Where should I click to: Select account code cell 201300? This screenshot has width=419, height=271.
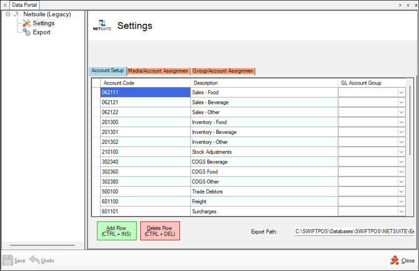145,122
